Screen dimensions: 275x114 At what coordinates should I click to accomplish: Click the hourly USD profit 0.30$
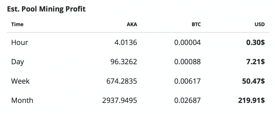255,42
